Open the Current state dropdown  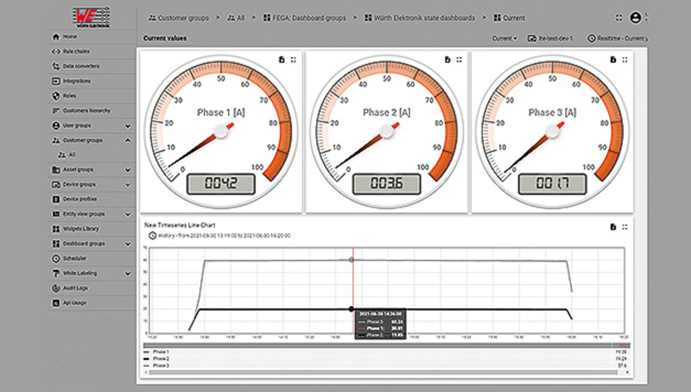pyautogui.click(x=504, y=39)
